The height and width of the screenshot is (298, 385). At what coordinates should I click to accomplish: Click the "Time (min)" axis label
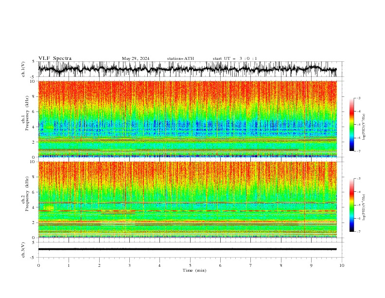click(194, 270)
